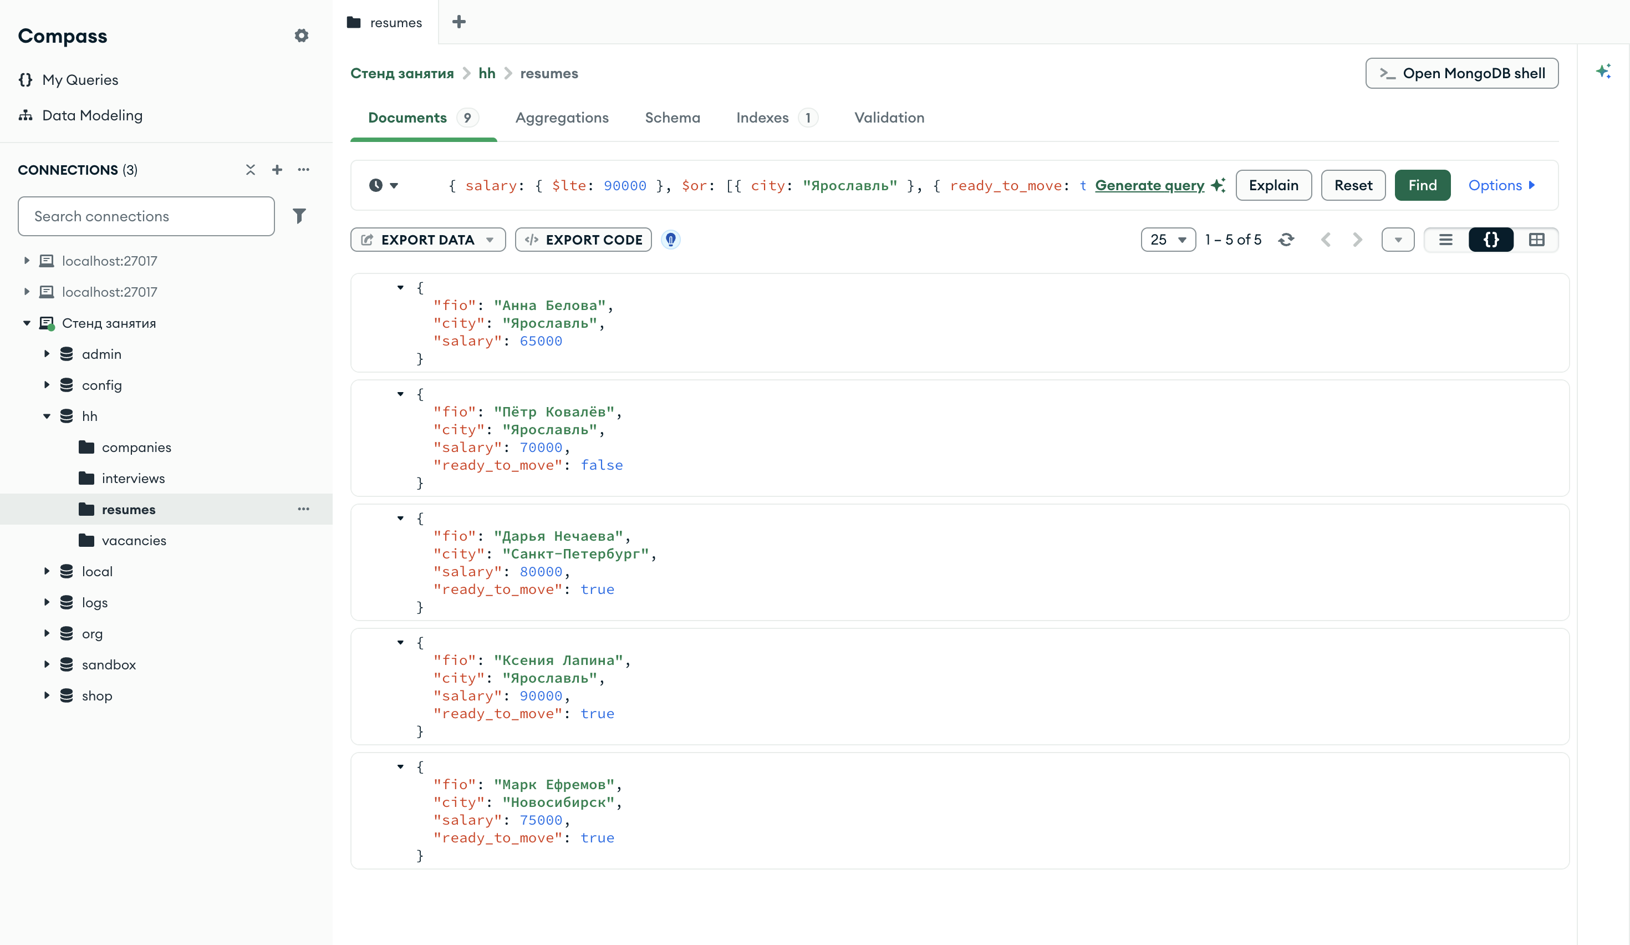Open Compass settings gear icon

[302, 35]
